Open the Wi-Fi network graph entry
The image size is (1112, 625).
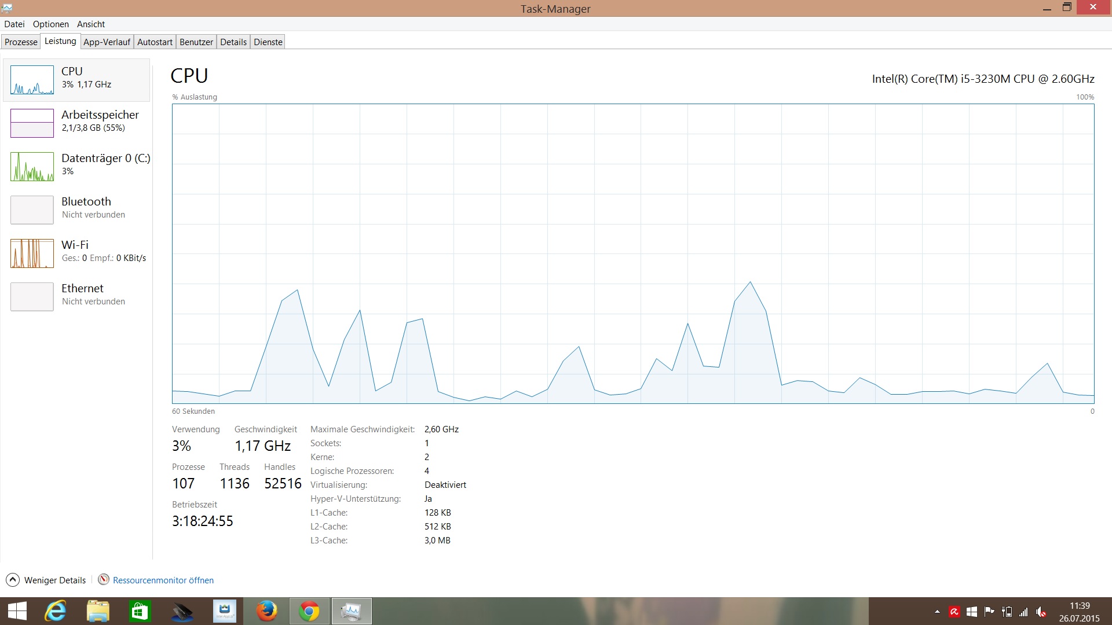click(x=32, y=253)
